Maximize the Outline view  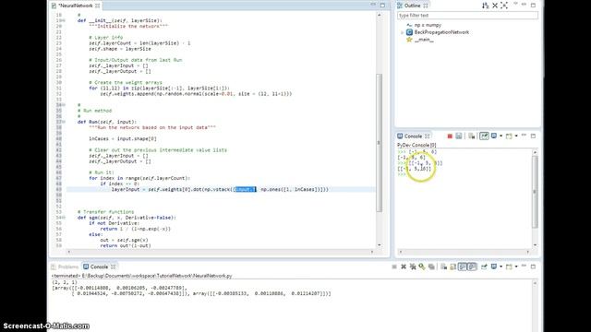533,6
